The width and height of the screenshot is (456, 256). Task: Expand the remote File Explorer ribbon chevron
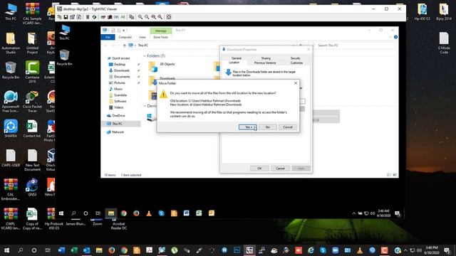(x=390, y=37)
